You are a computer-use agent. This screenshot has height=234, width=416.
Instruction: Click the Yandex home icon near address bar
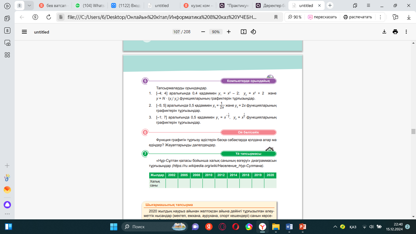point(35,17)
